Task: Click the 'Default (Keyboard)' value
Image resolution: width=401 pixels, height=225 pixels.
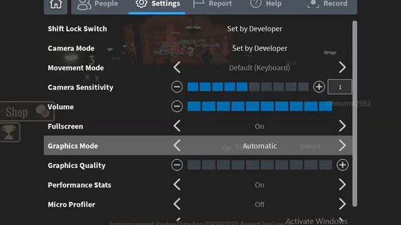Action: (259, 68)
